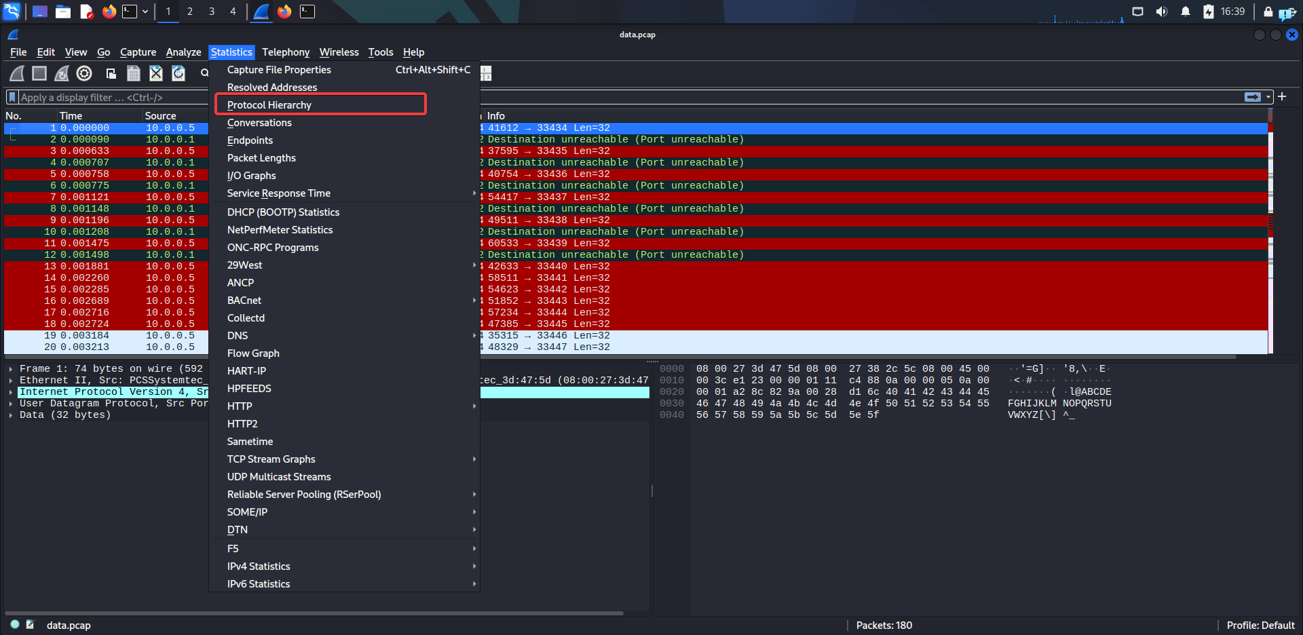Open the Kali applications menu icon
This screenshot has width=1303, height=635.
point(12,12)
